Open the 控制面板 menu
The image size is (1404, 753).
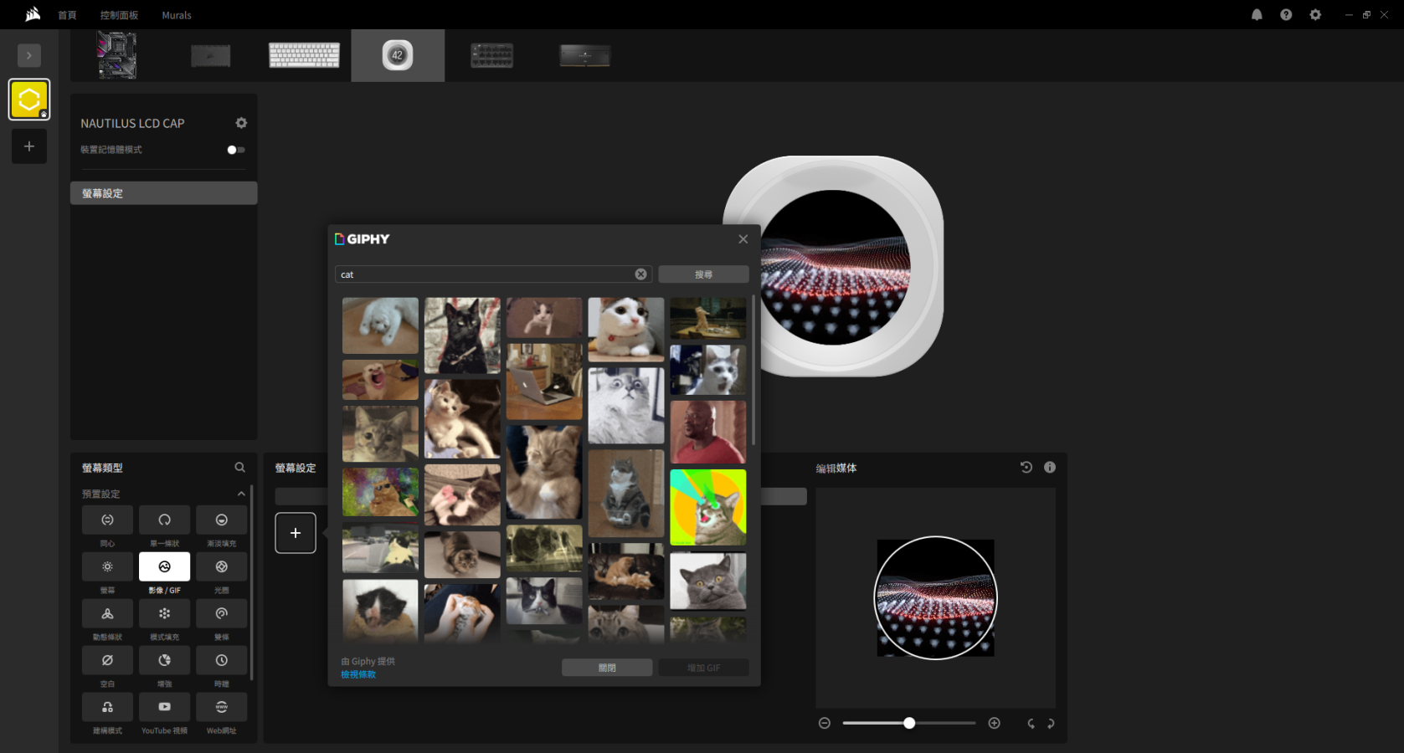coord(119,15)
